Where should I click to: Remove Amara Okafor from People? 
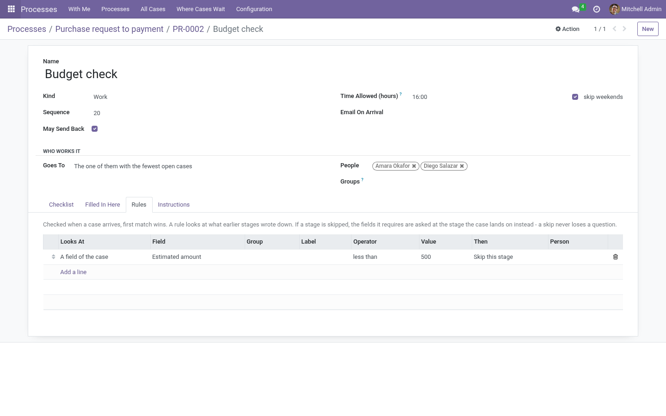pos(414,166)
